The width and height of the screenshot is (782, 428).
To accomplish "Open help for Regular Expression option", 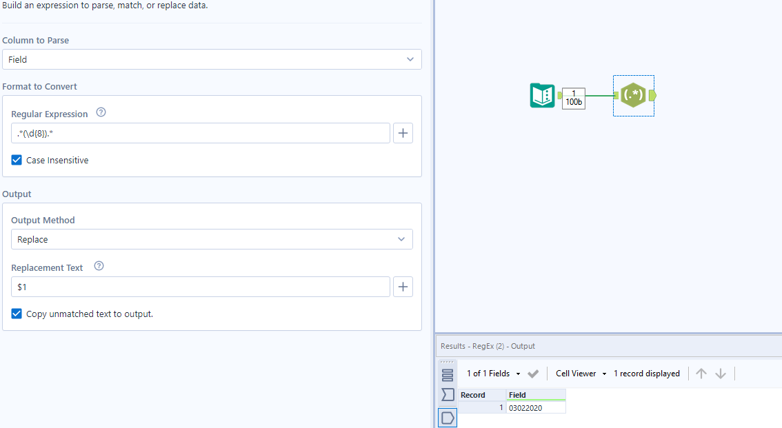I will pyautogui.click(x=101, y=112).
